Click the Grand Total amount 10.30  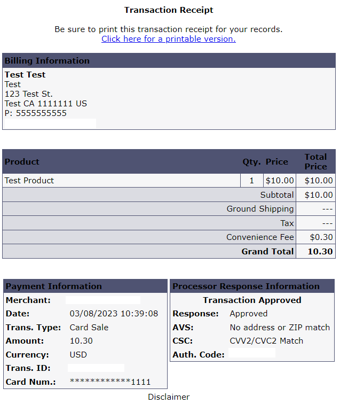[x=320, y=252]
